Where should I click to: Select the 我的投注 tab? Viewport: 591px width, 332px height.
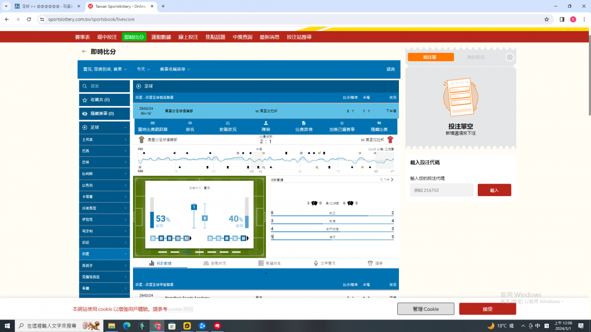[x=476, y=57]
